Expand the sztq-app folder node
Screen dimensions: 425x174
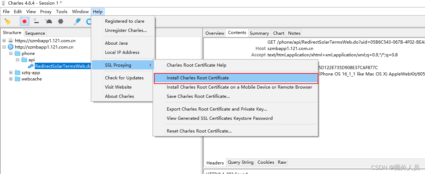click(x=11, y=73)
